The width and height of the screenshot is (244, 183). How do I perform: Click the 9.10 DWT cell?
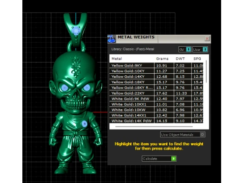pos(182,120)
